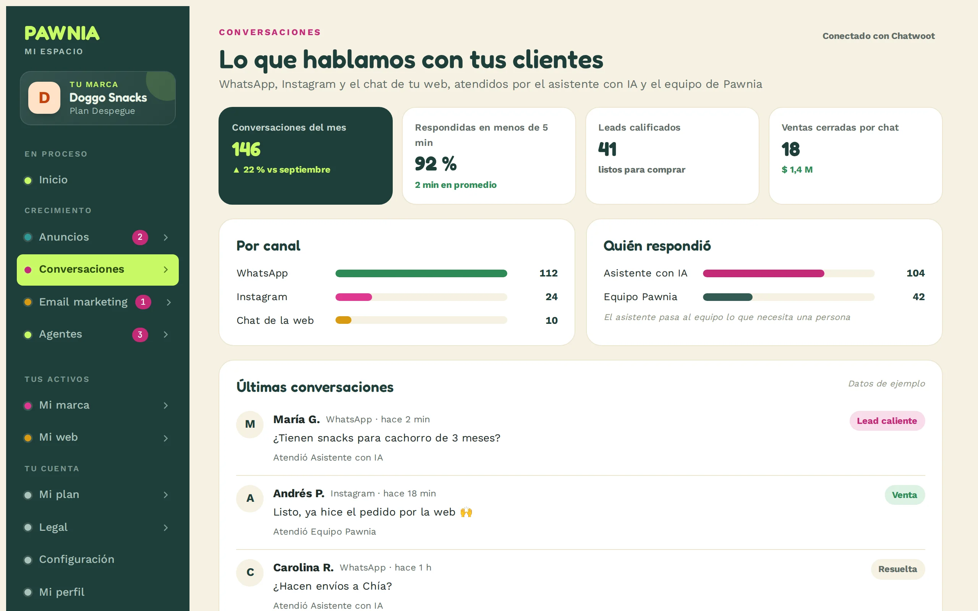The height and width of the screenshot is (611, 978).
Task: Open the Inicio menu item
Action: [97, 180]
